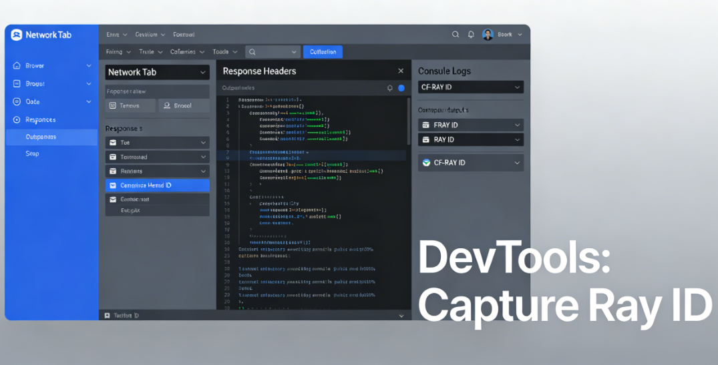Open the Toods toolbar menu
The width and height of the screenshot is (718, 365).
click(x=224, y=52)
